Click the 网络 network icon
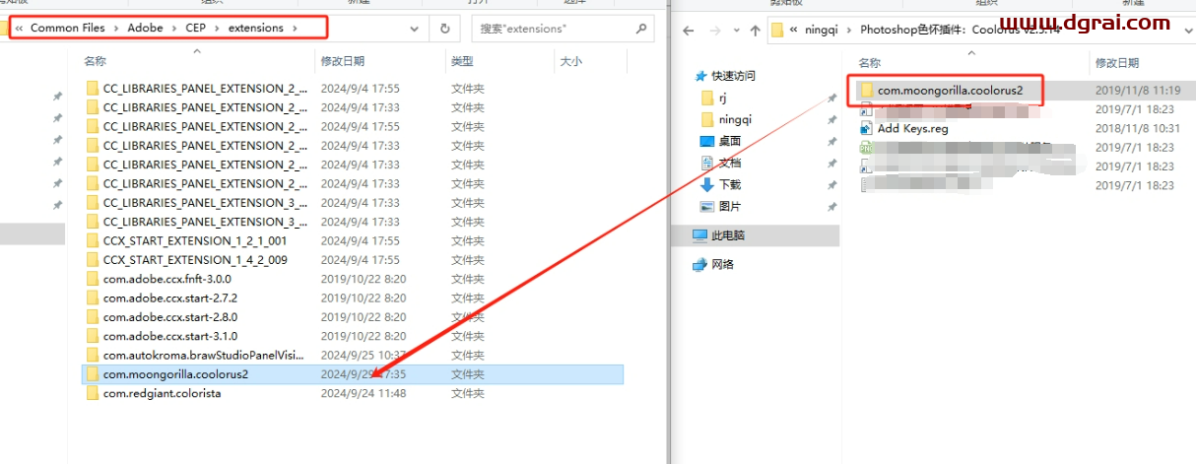This screenshot has height=464, width=1196. (x=700, y=264)
